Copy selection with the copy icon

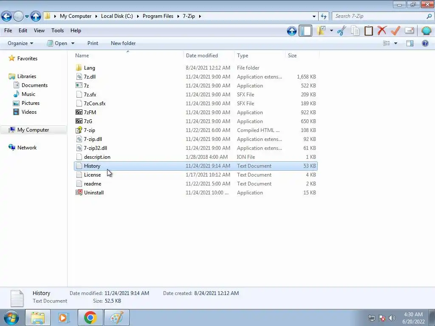click(355, 31)
